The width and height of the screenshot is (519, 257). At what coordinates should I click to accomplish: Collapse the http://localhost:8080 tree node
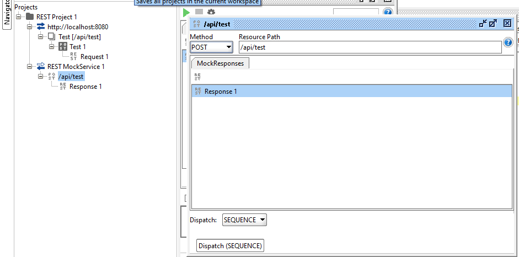click(x=30, y=27)
